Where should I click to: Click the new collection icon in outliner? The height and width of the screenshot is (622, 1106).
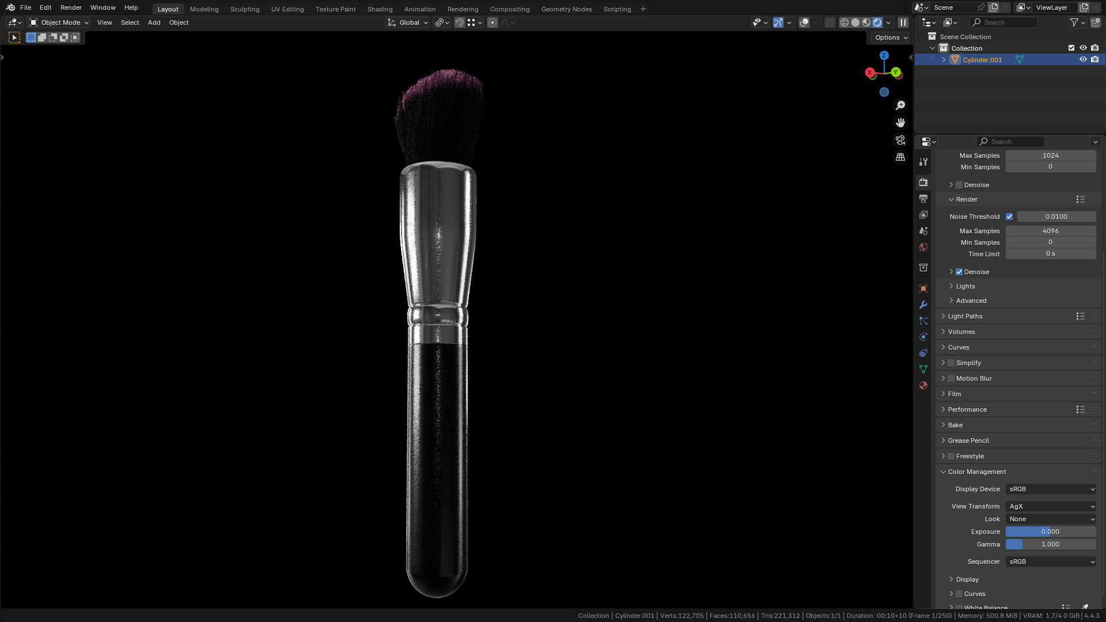[x=1095, y=22]
